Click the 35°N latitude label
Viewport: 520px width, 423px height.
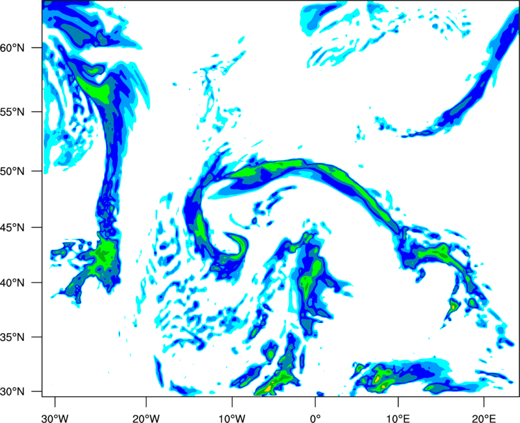(x=12, y=337)
